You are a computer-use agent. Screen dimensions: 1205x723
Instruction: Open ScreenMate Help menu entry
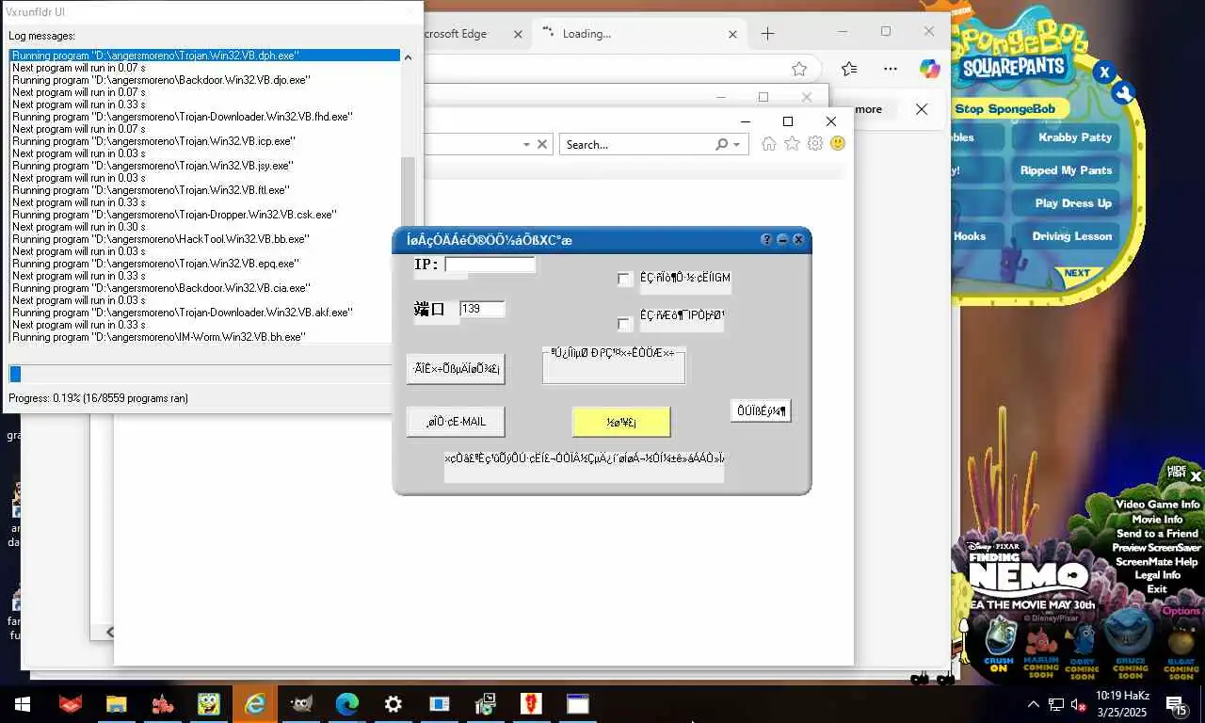(1156, 561)
